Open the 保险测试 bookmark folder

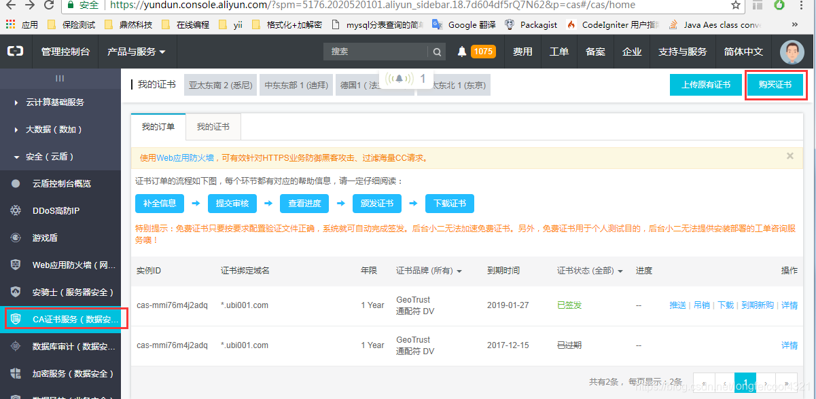(72, 24)
